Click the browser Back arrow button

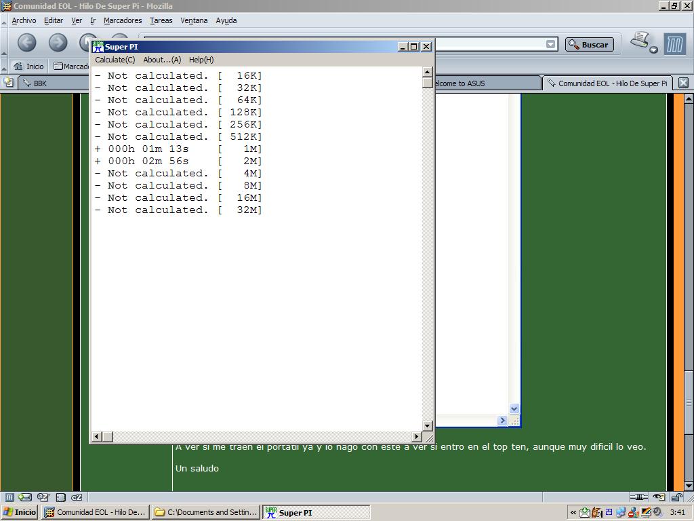pyautogui.click(x=26, y=43)
